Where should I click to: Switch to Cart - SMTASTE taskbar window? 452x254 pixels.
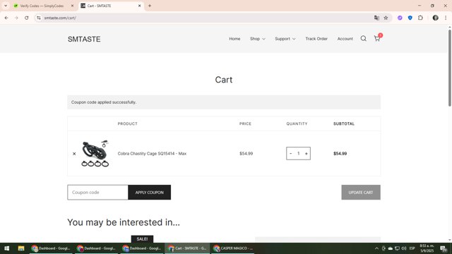point(188,248)
